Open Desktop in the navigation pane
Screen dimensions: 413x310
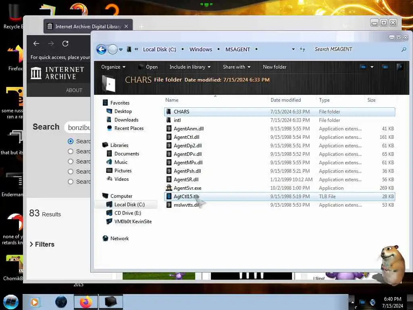point(123,111)
